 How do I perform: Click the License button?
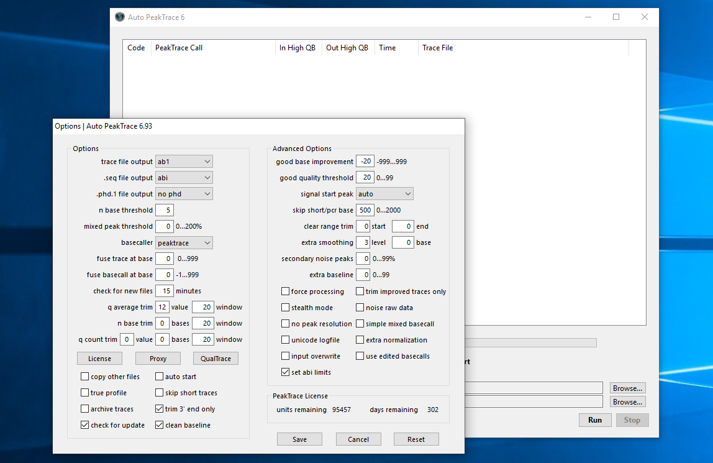[x=99, y=359]
